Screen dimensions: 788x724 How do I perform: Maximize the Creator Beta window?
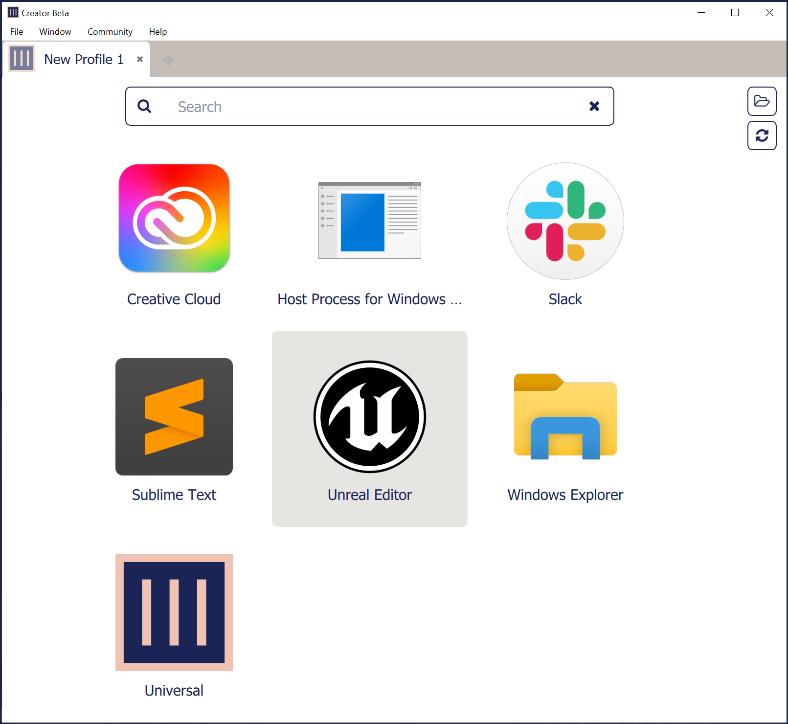coord(735,13)
